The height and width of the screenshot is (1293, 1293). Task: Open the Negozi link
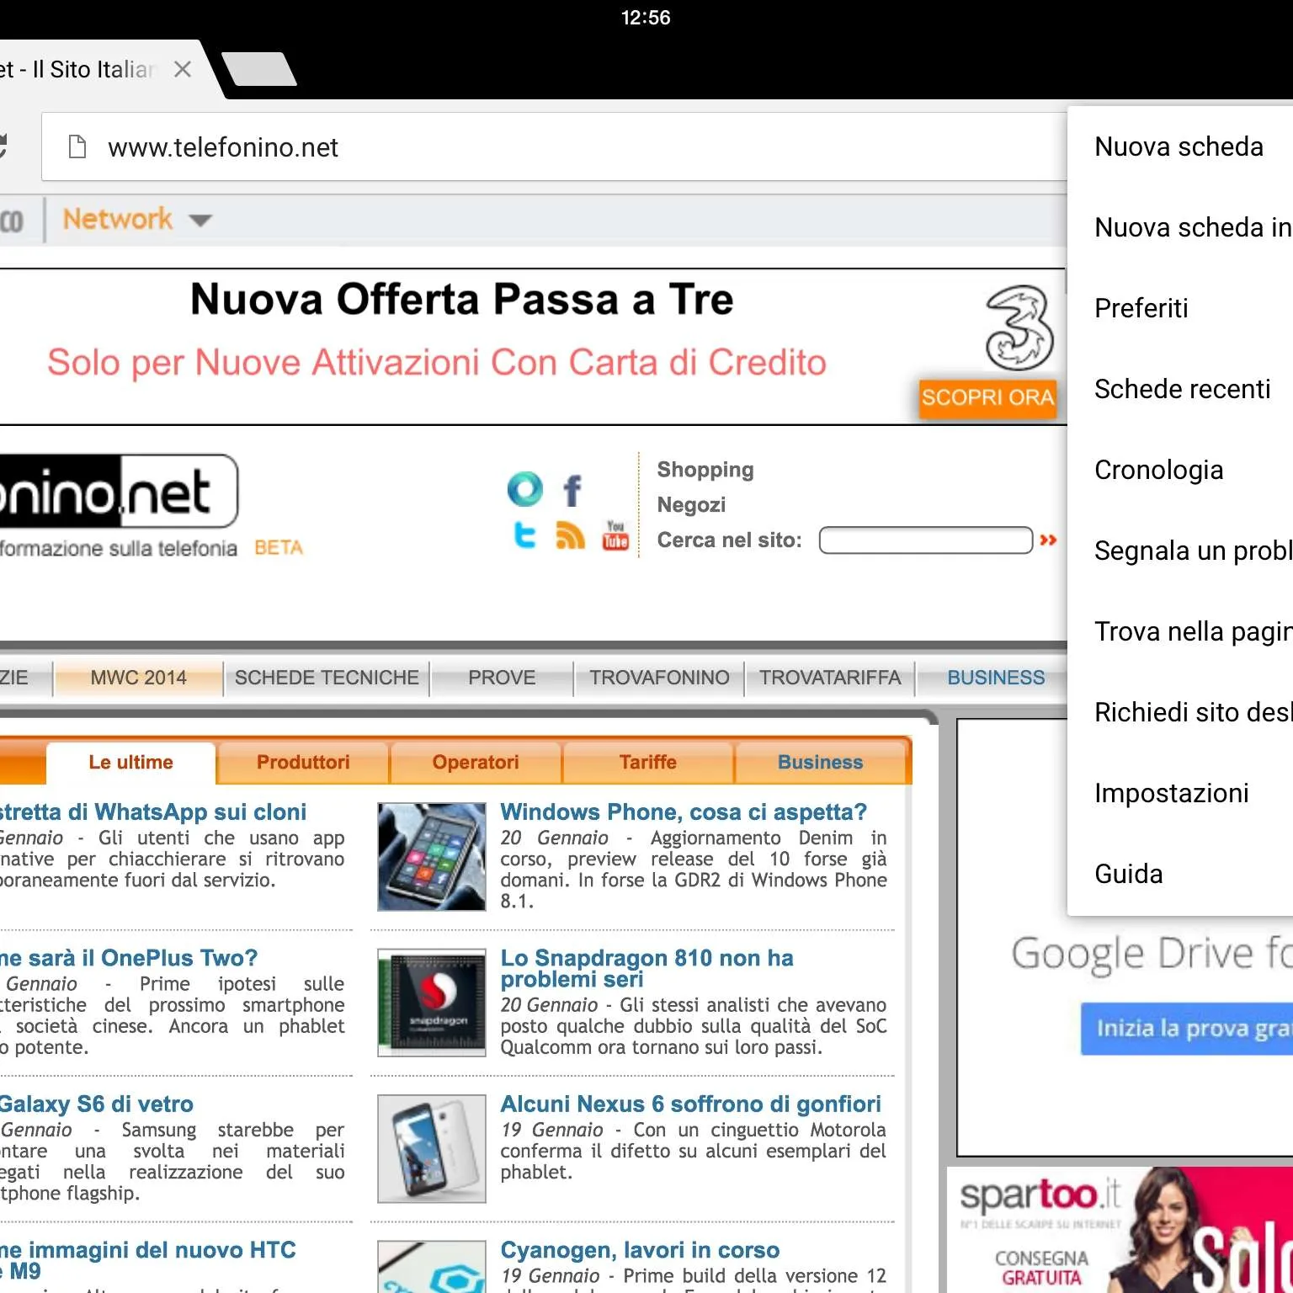[x=691, y=505]
